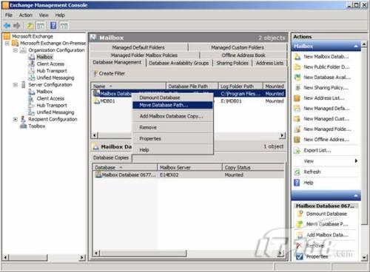The width and height of the screenshot is (370, 272).
Task: Click the Export List icon
Action: tap(297, 150)
